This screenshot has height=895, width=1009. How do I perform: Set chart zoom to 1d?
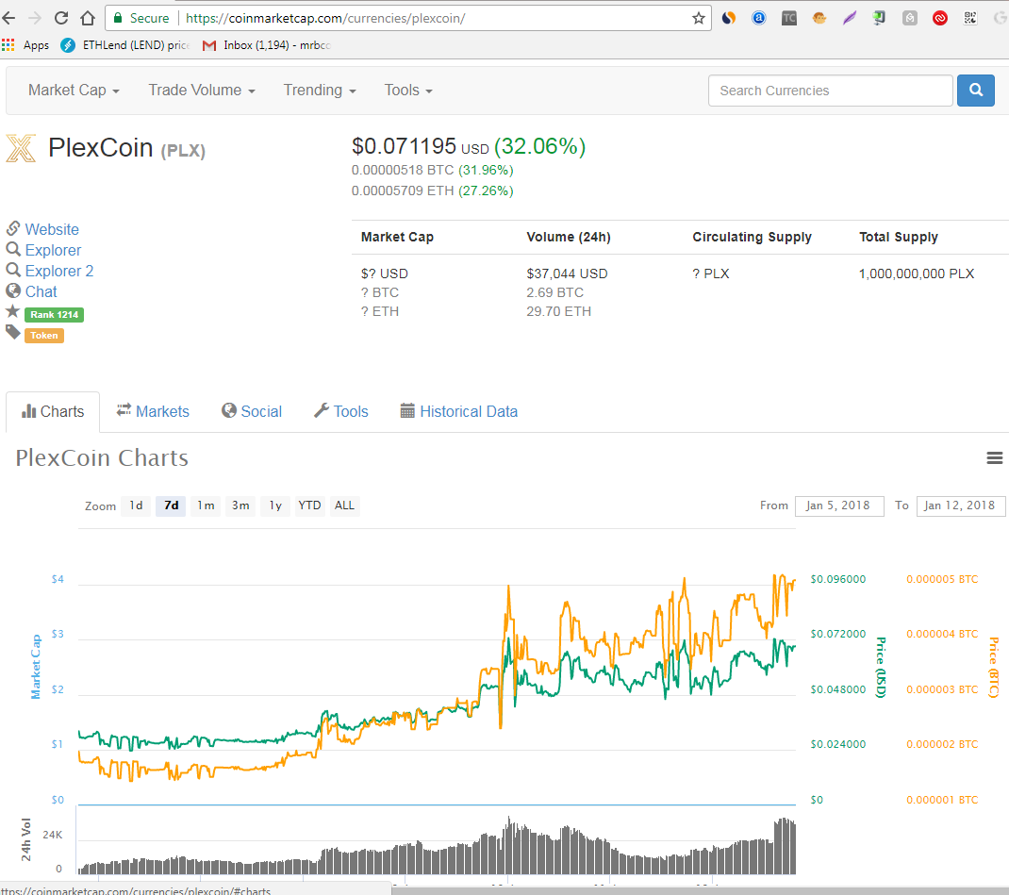click(x=136, y=506)
